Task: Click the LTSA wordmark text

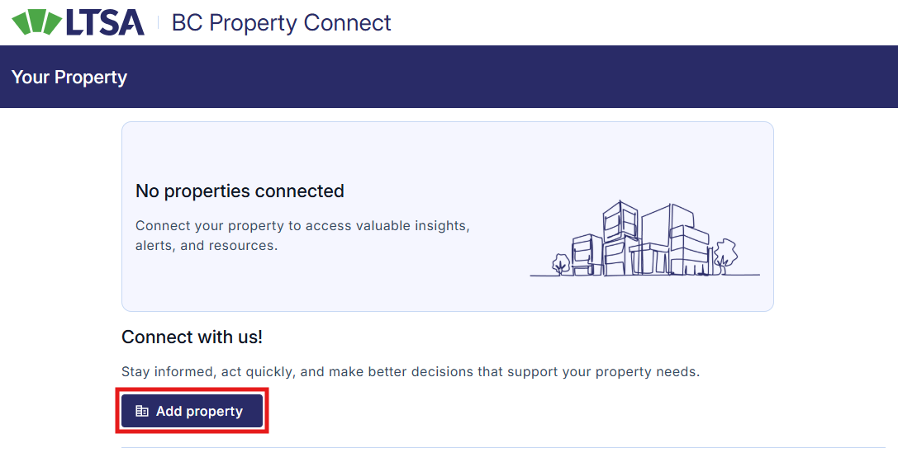Action: pyautogui.click(x=104, y=22)
